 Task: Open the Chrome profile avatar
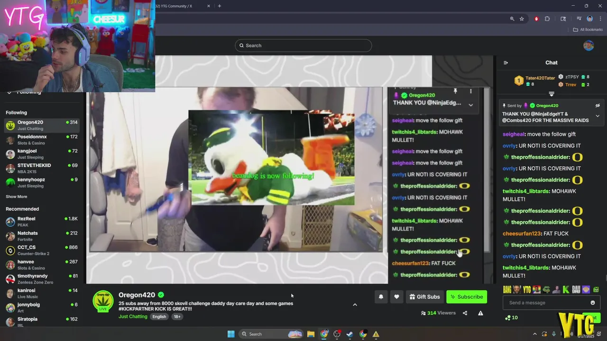pyautogui.click(x=590, y=19)
